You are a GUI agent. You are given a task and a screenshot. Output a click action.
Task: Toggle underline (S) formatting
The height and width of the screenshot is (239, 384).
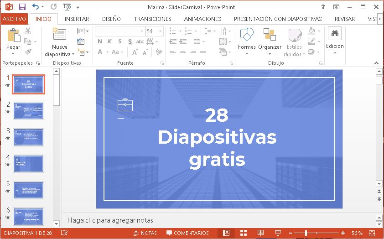(x=120, y=42)
